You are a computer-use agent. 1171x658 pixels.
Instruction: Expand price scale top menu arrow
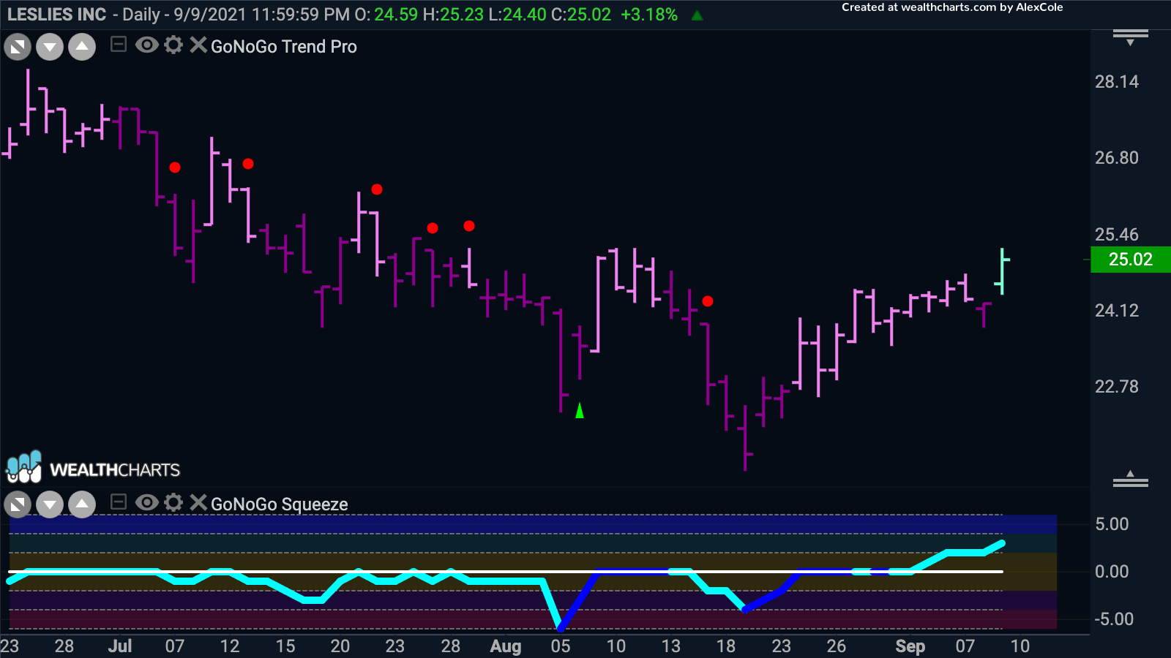(x=1130, y=37)
